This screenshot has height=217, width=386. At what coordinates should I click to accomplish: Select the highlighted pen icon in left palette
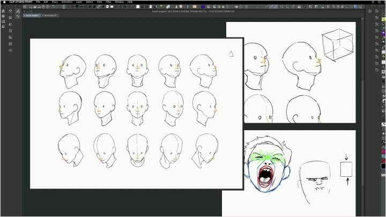coord(18,11)
